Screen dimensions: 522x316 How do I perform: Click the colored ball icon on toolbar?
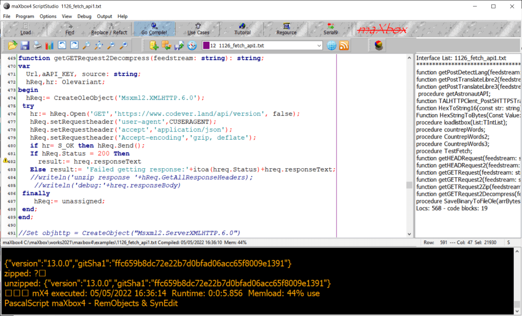pyautogui.click(x=379, y=46)
